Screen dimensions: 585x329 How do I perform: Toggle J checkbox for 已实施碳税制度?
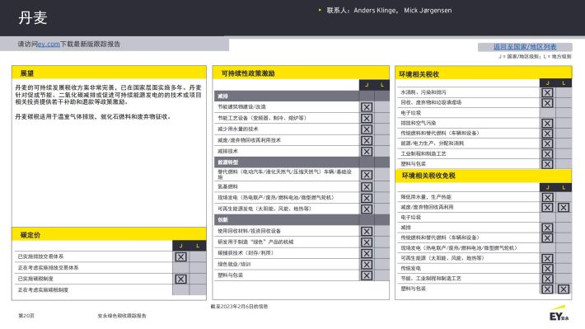[181, 279]
